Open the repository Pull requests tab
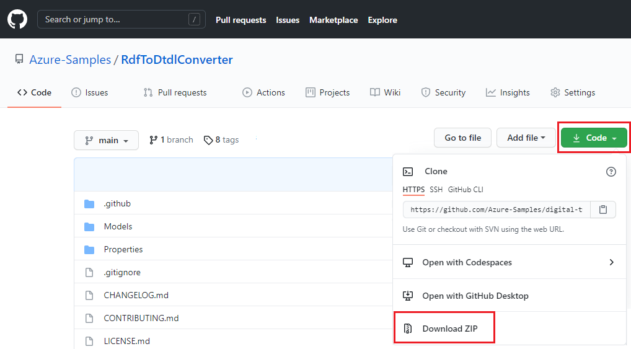Screen dimensions: 631x349 pos(175,92)
